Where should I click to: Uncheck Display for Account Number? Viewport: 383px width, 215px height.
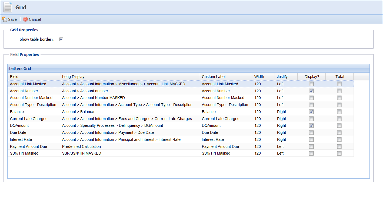coord(311,91)
